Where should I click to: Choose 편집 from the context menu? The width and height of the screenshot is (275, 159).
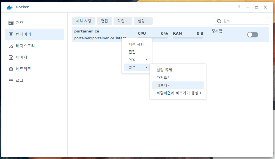[137, 52]
